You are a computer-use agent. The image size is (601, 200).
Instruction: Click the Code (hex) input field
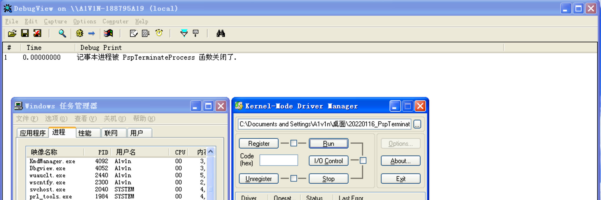coord(279,160)
